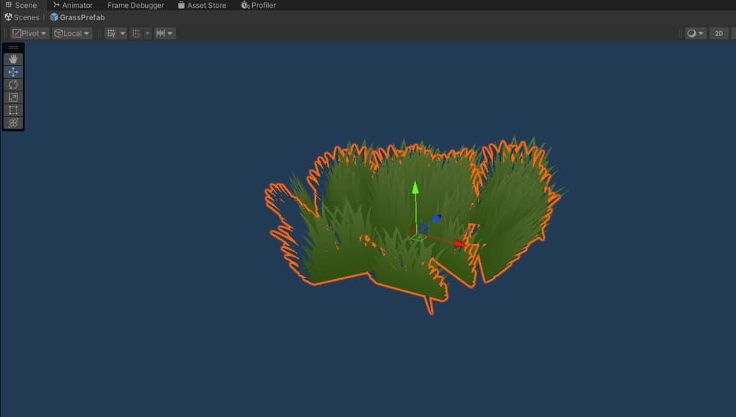
Task: Toggle grid visibility icon
Action: 111,33
